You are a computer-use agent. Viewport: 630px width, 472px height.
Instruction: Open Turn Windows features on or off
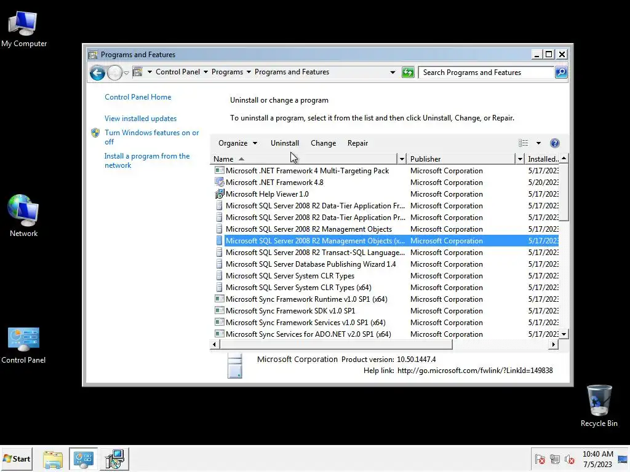click(151, 137)
